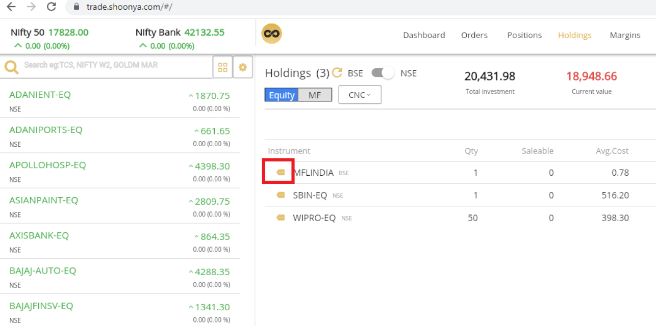
Task: Click the Saleable column header
Action: [537, 151]
